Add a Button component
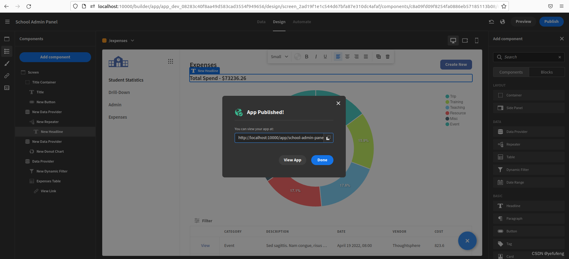This screenshot has width=569, height=259. pyautogui.click(x=529, y=231)
